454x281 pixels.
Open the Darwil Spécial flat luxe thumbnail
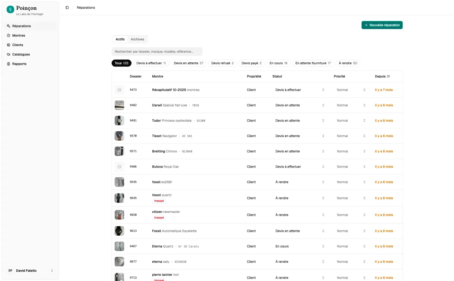click(119, 105)
